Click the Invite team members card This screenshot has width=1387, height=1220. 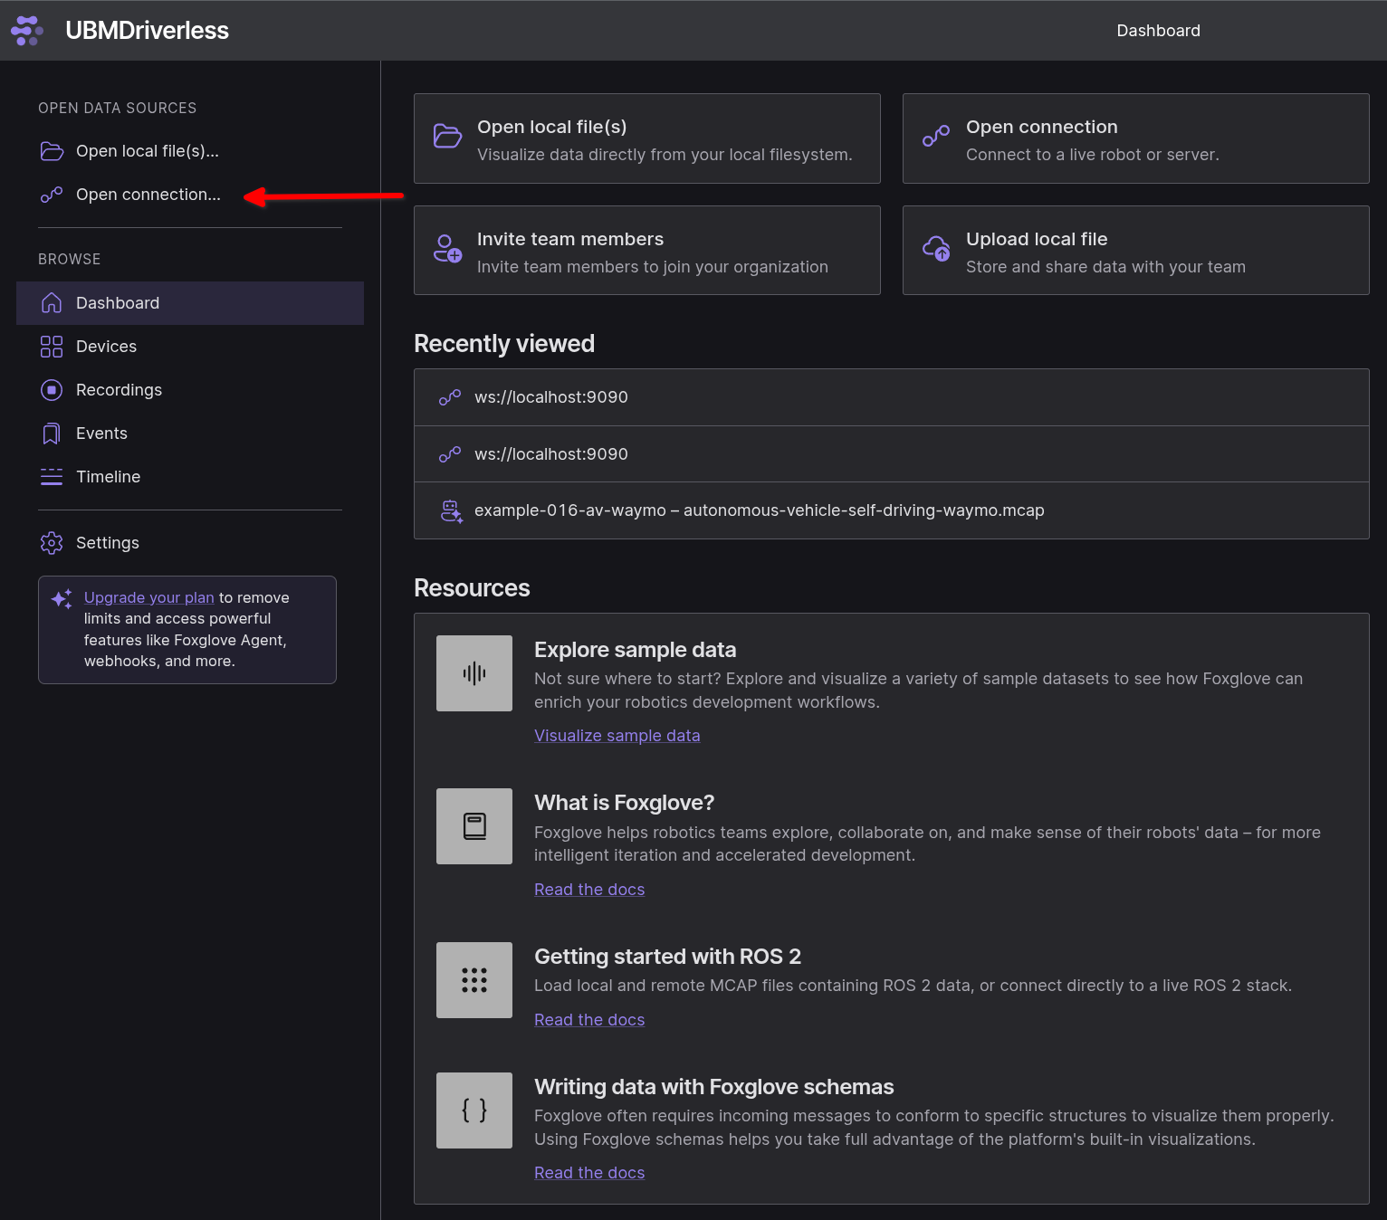(x=646, y=251)
